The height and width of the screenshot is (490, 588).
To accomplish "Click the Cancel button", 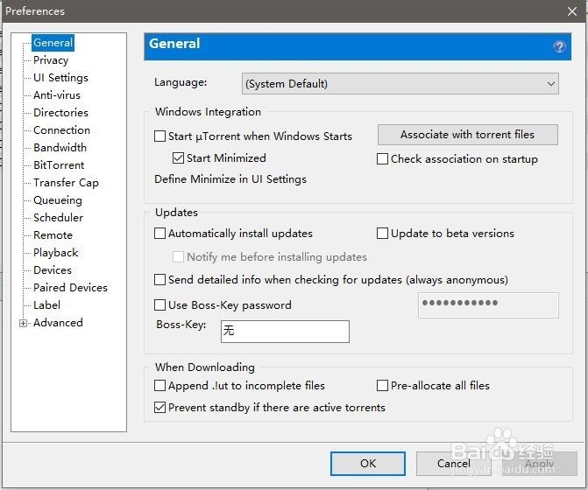I will coord(453,464).
